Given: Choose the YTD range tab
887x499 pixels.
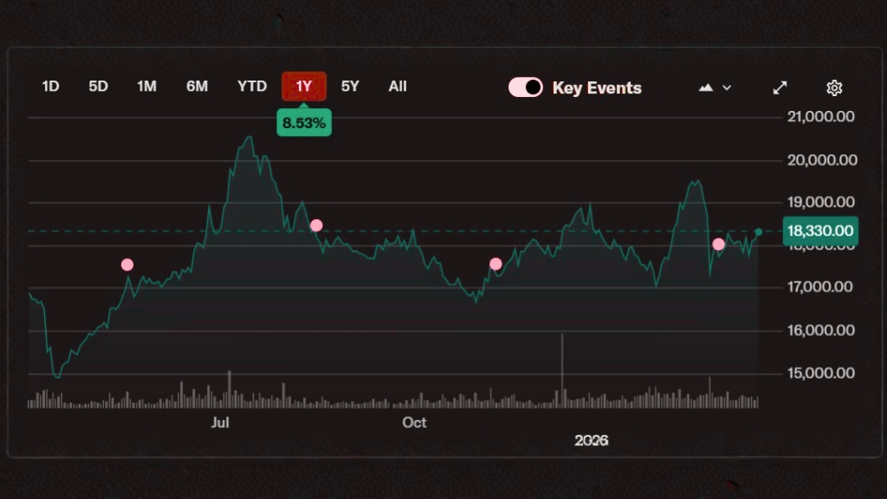Looking at the screenshot, I should (x=252, y=87).
